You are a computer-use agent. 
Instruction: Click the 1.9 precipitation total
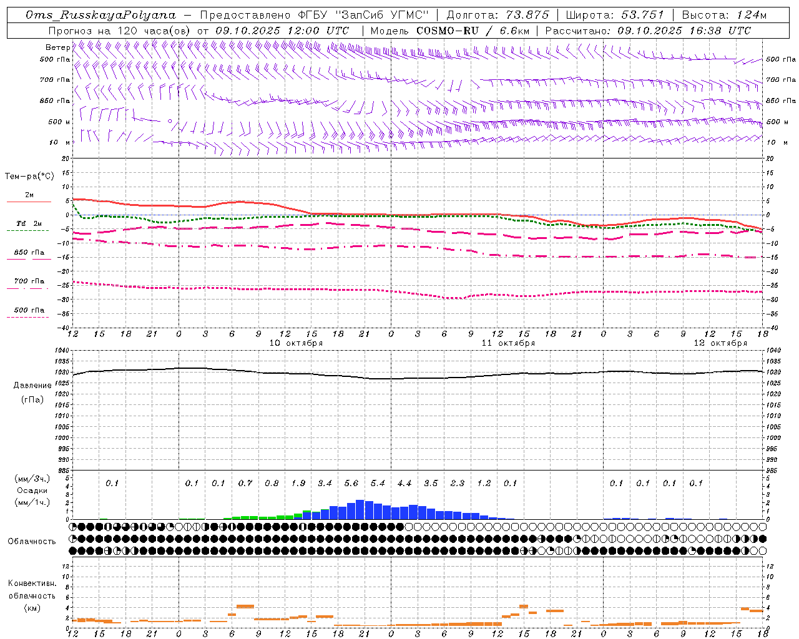(x=298, y=483)
